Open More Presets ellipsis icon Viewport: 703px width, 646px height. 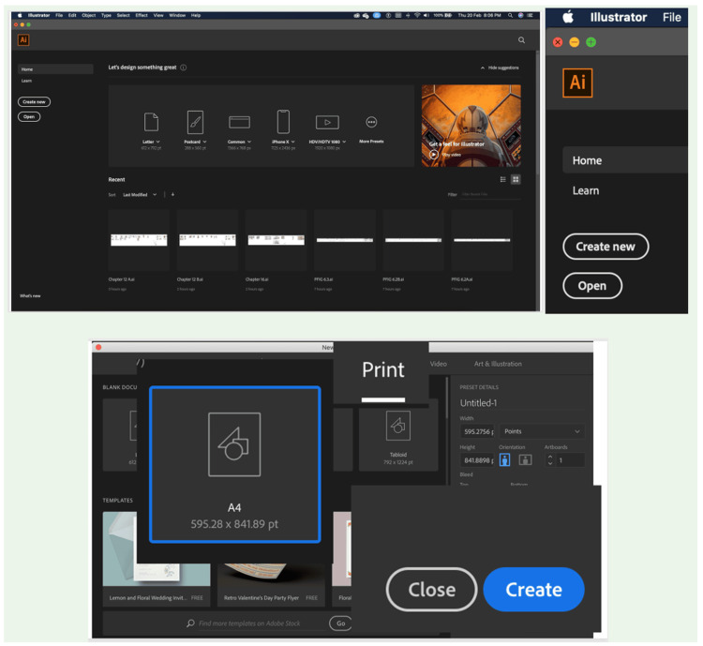[371, 122]
